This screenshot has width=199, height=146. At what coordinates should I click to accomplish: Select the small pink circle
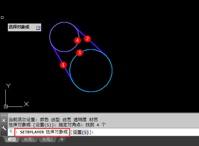tap(64, 37)
